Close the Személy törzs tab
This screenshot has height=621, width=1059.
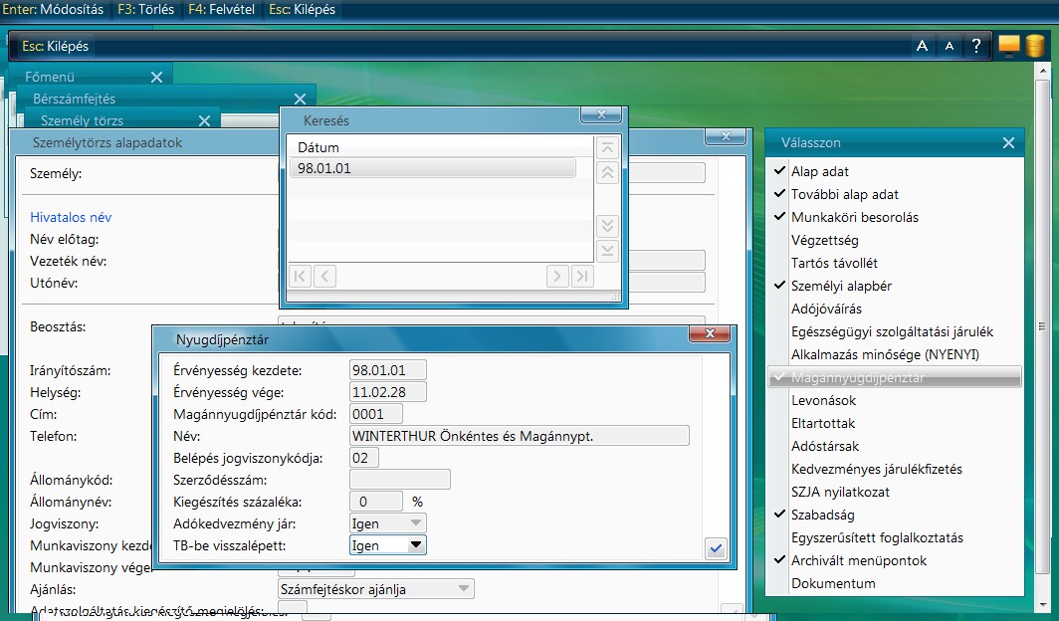(x=205, y=120)
